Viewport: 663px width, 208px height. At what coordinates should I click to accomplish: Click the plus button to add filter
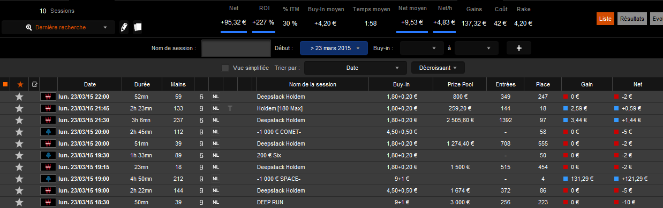pos(519,48)
